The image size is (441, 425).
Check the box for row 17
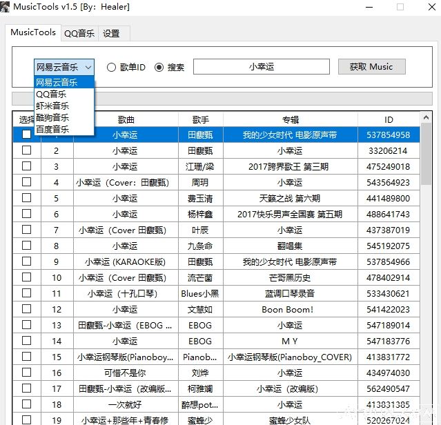[x=26, y=388]
